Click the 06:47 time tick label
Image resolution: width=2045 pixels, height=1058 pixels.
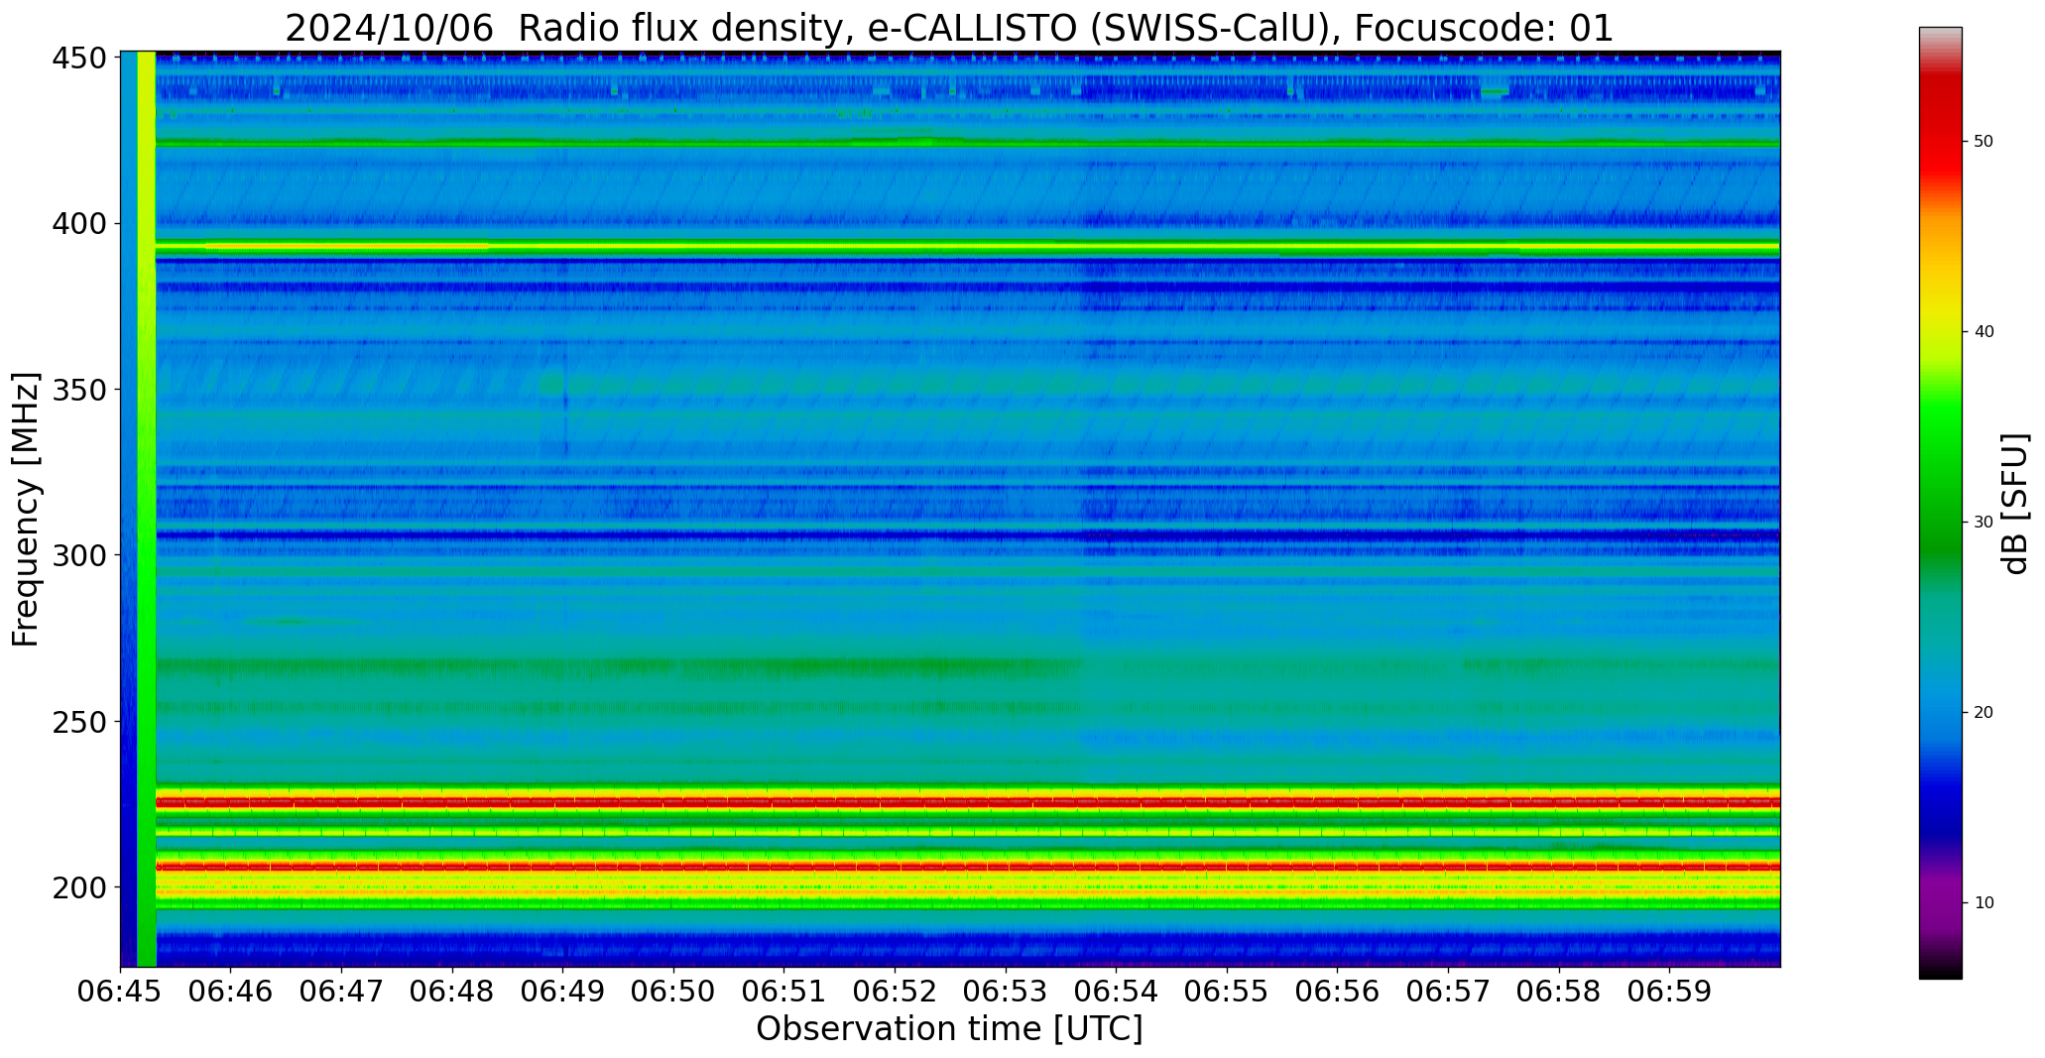[341, 992]
